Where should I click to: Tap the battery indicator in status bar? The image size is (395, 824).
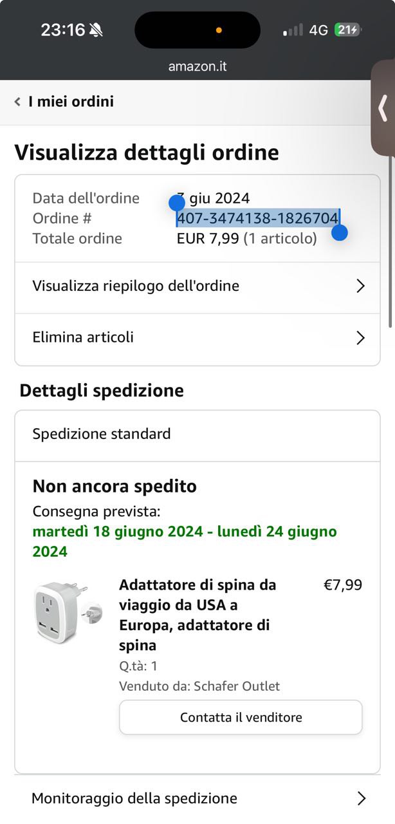(348, 30)
